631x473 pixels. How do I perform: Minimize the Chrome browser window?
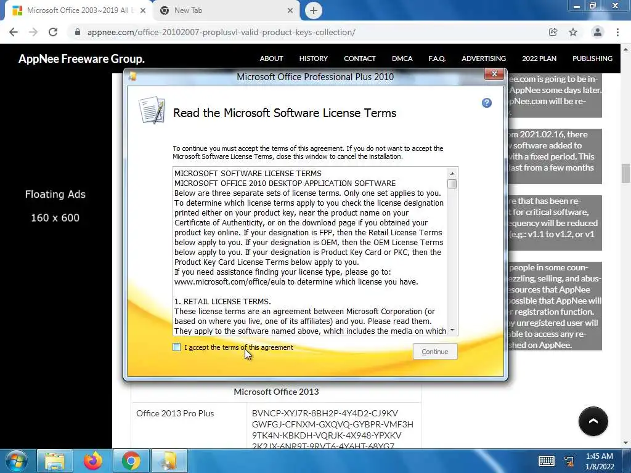pyautogui.click(x=577, y=6)
